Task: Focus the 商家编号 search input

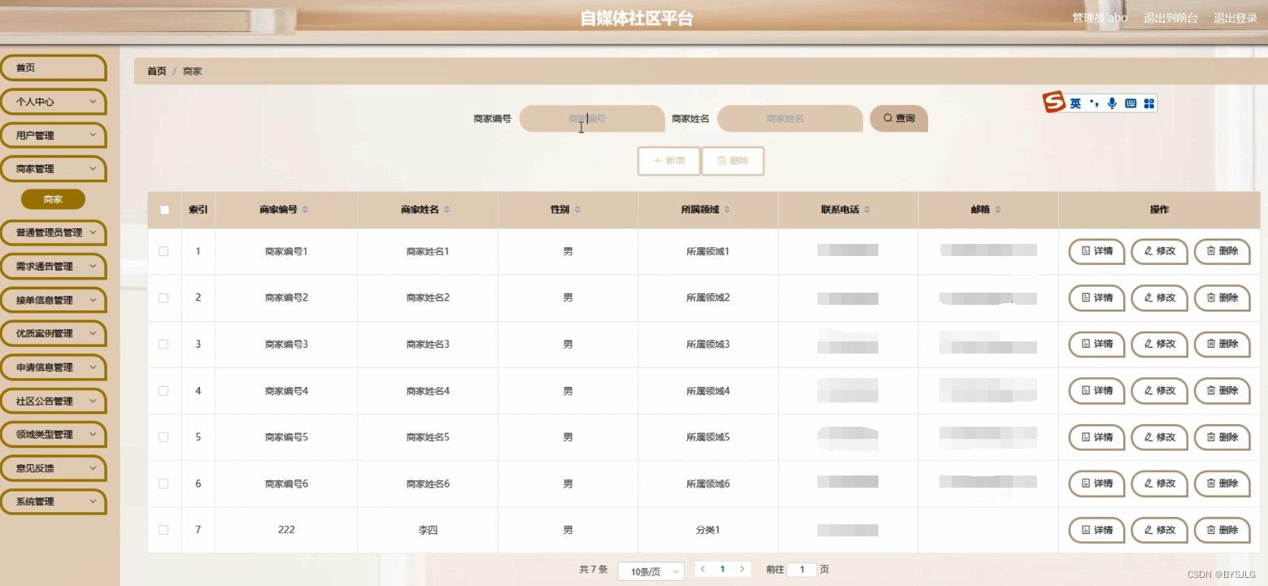Action: 591,119
